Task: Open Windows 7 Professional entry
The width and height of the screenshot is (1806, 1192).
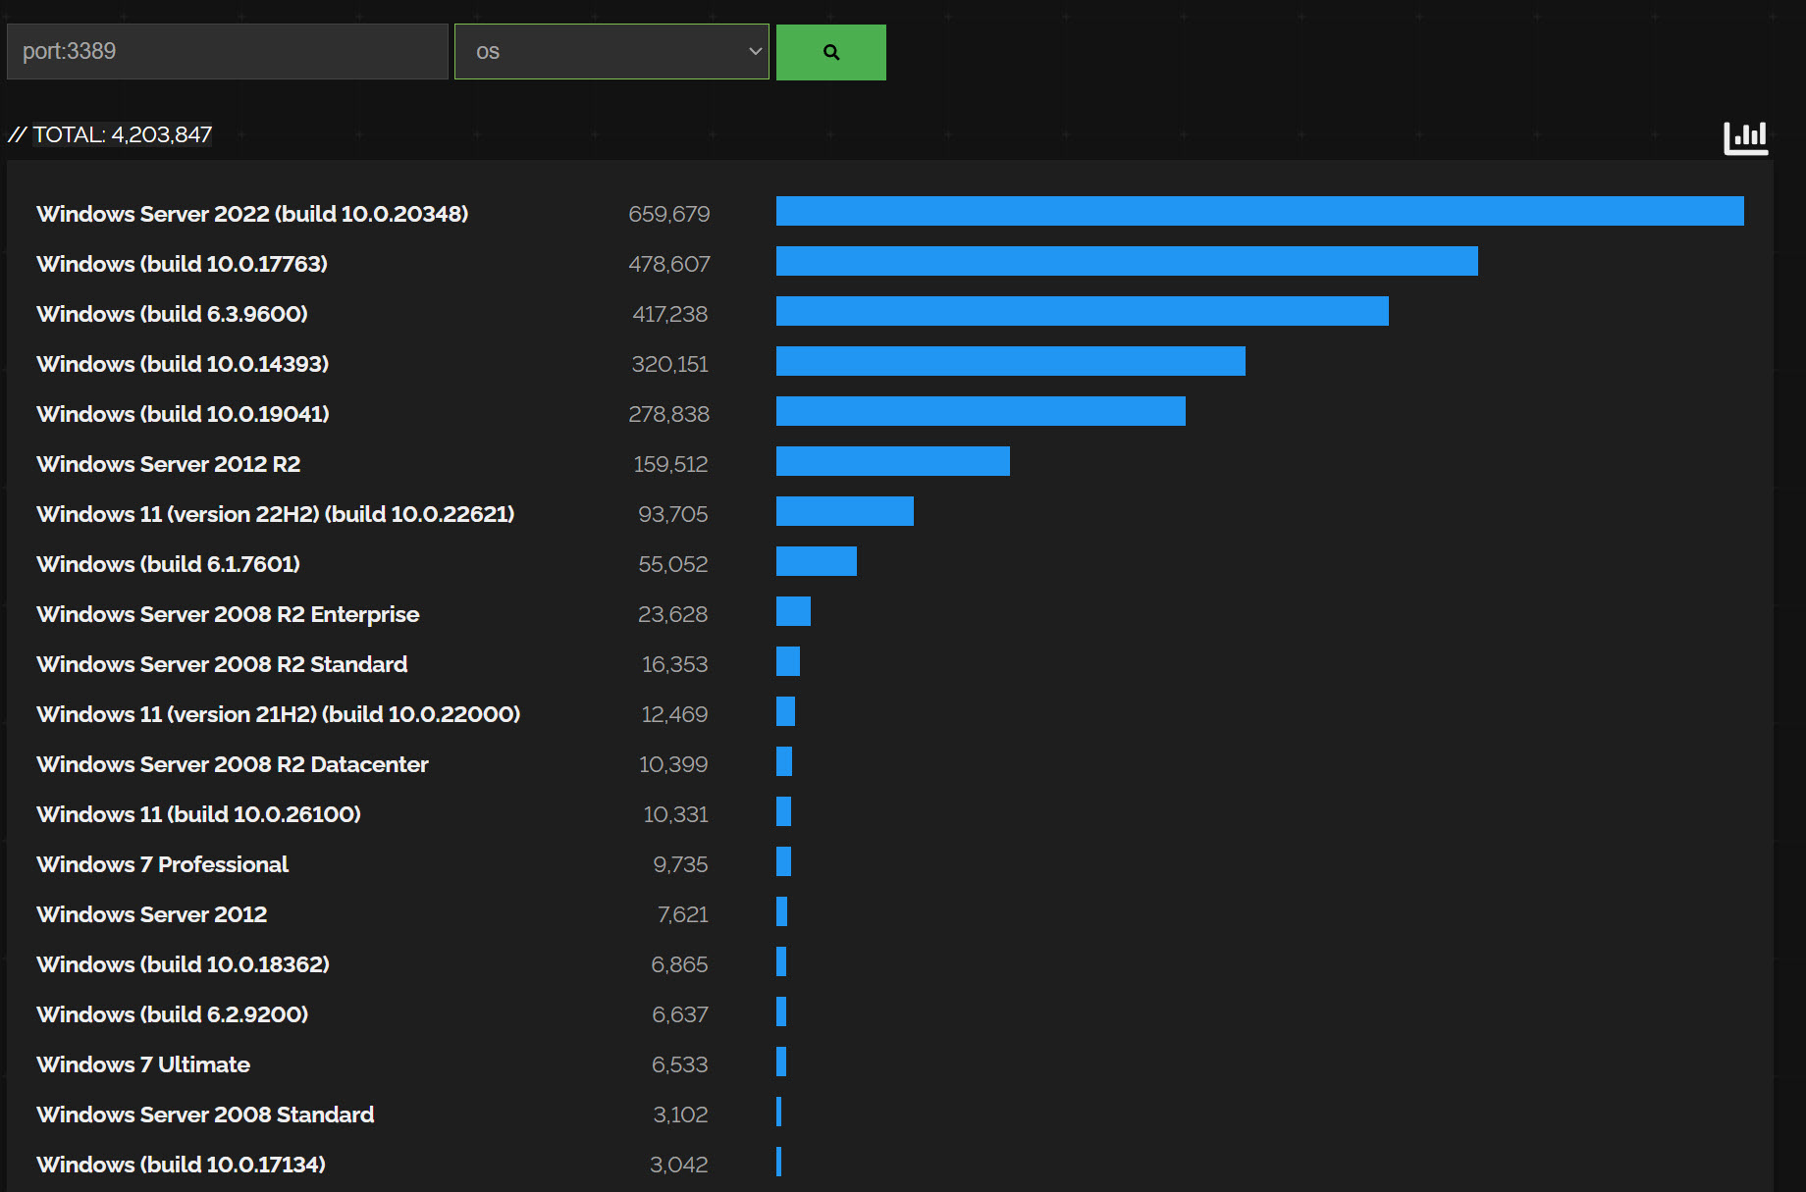Action: (162, 864)
